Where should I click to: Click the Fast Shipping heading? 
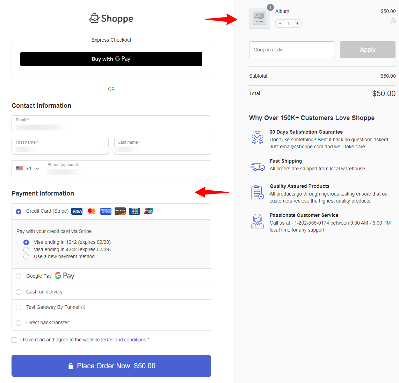click(286, 161)
